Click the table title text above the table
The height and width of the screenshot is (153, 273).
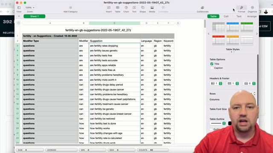tap(98, 30)
